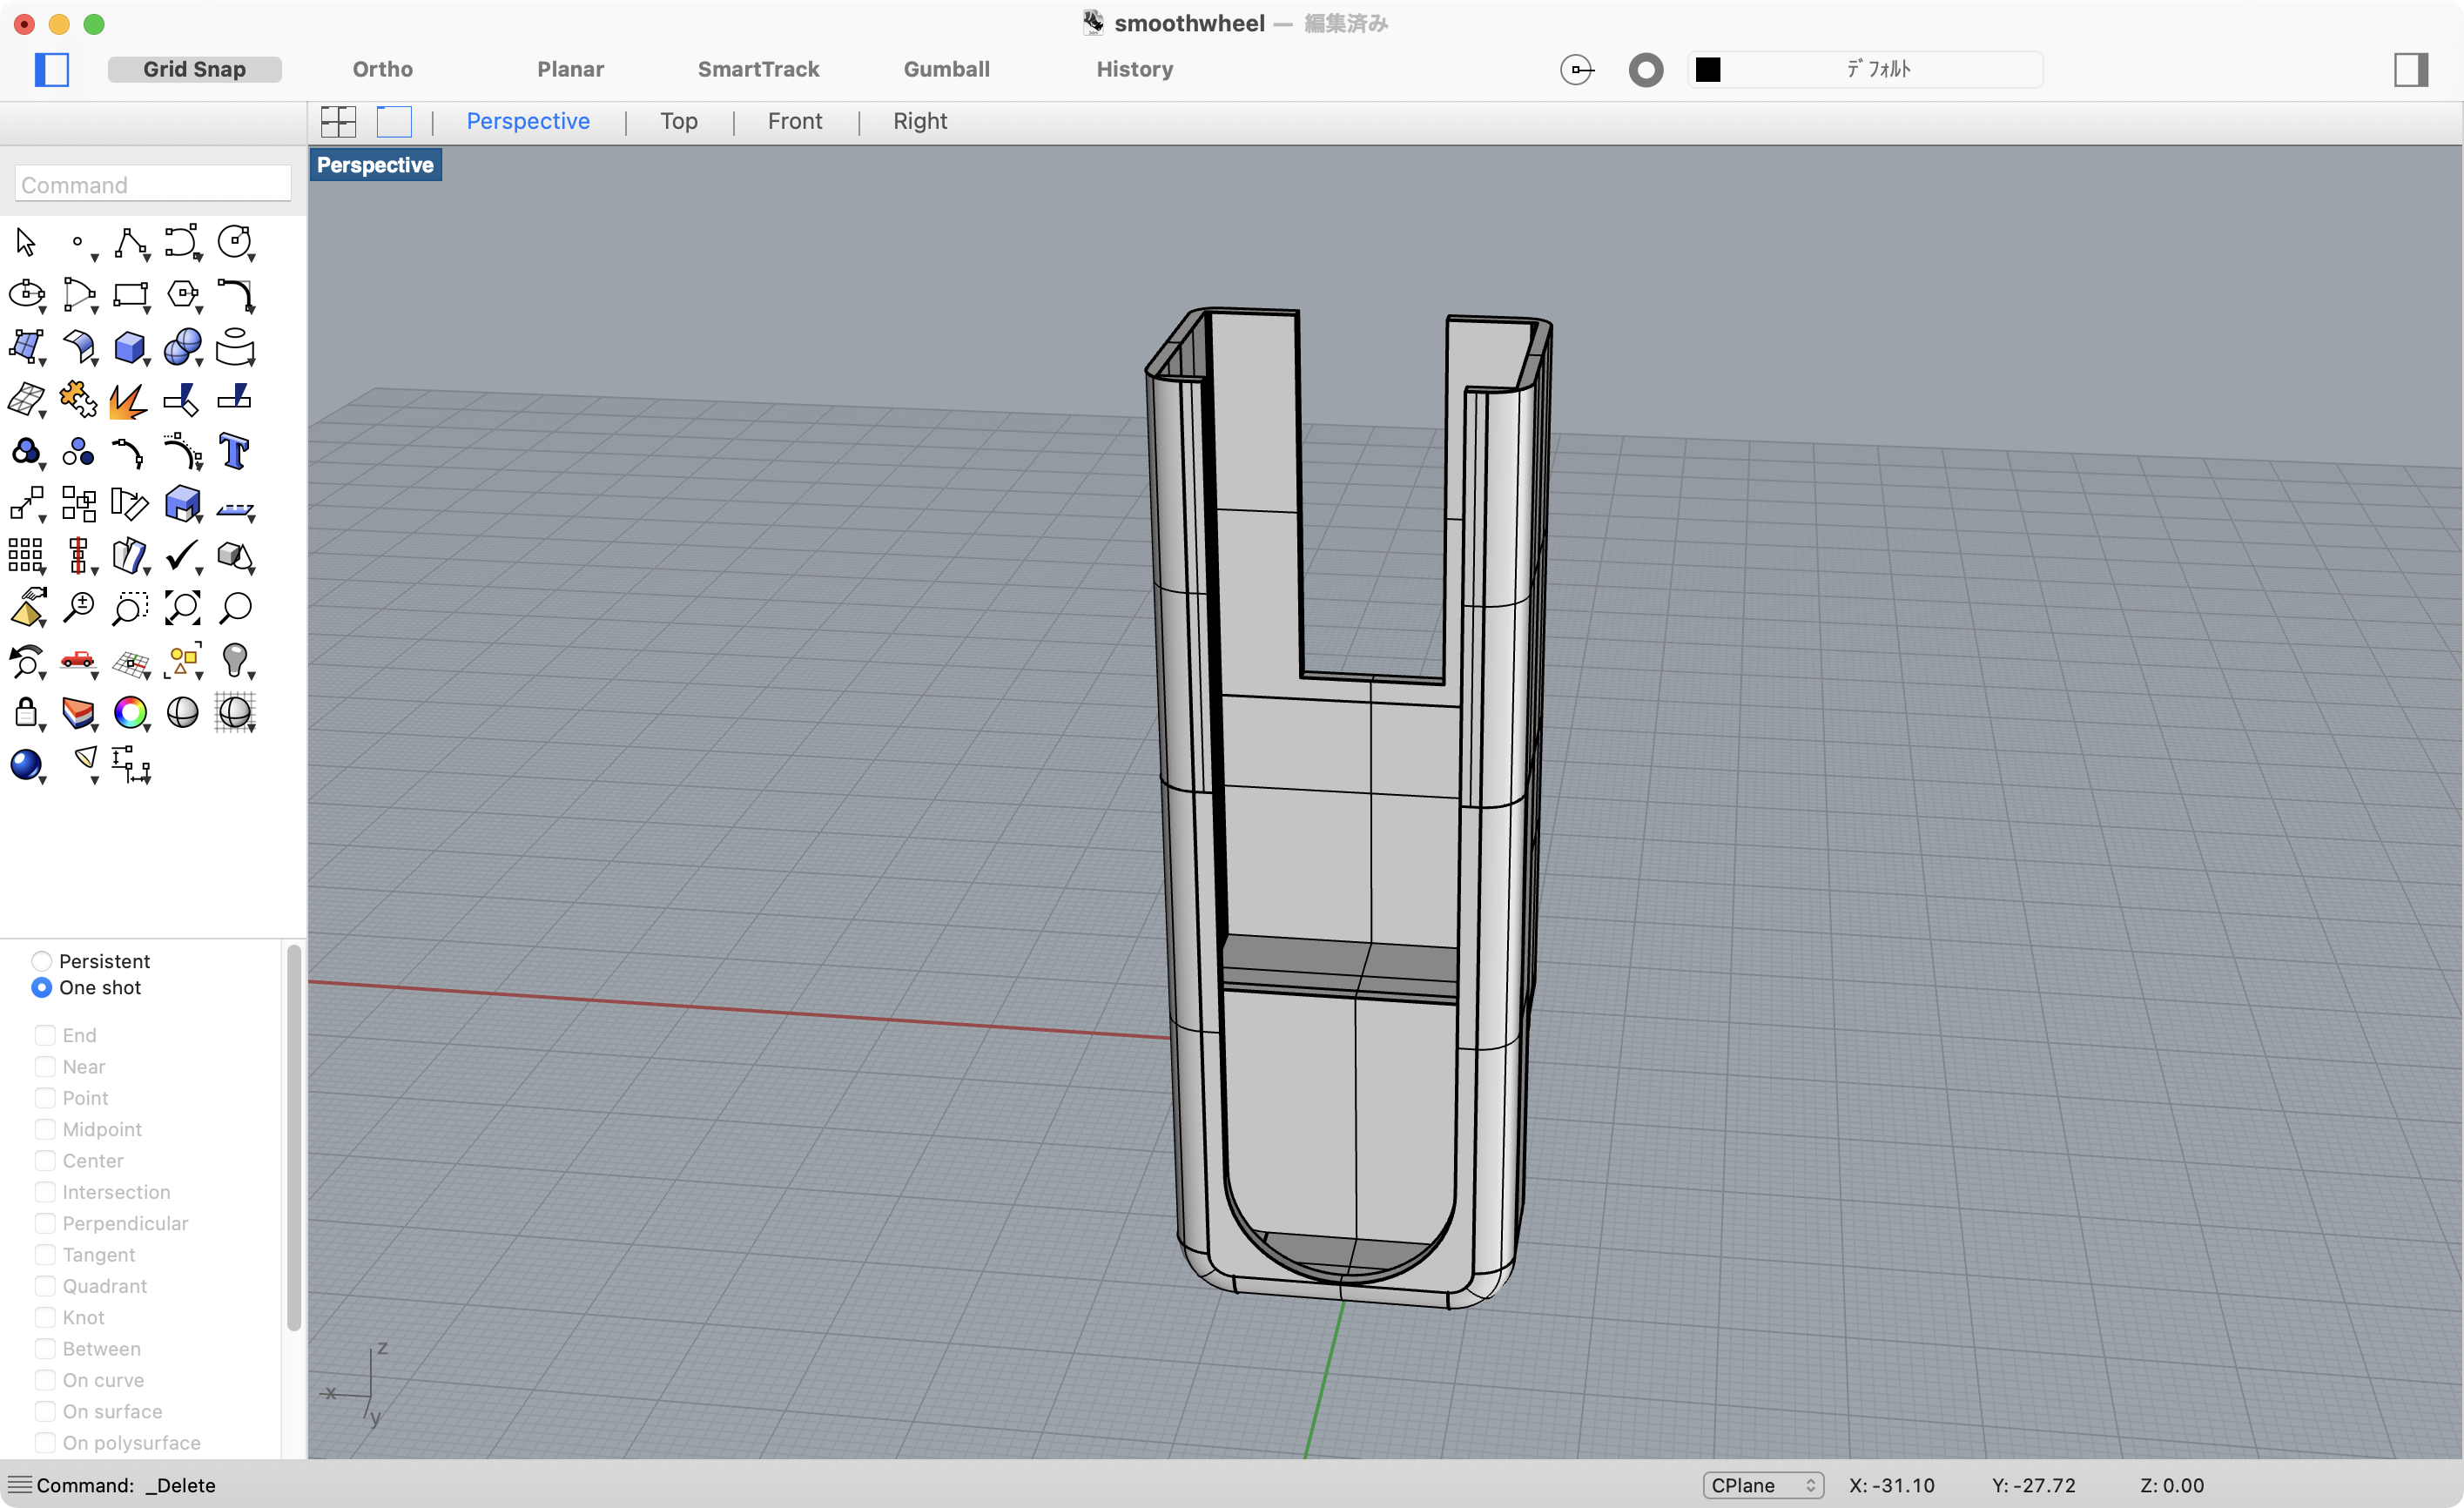Select the Ellipse tool

[x=26, y=294]
